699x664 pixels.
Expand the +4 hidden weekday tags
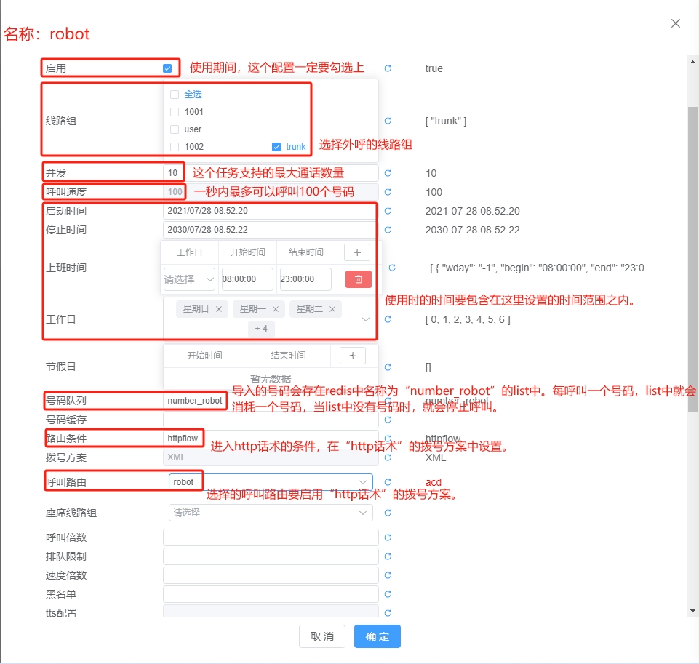click(260, 329)
